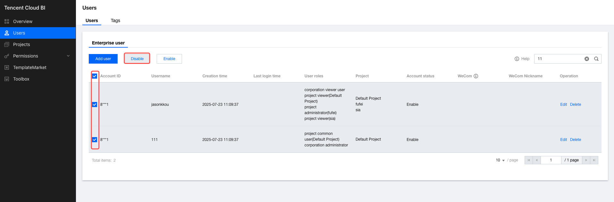
Task: Click the WeCom info icon
Action: click(476, 76)
